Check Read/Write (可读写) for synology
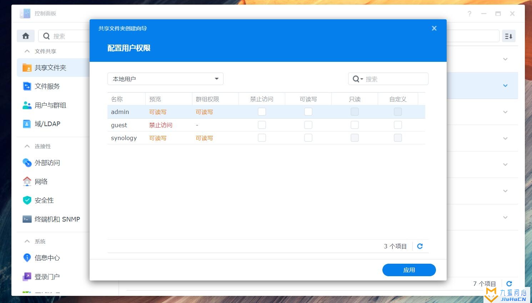 pos(308,138)
